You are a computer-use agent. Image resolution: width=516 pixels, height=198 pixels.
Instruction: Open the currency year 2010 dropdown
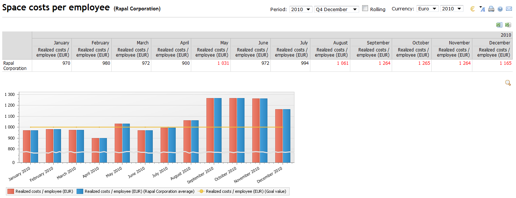pos(452,9)
